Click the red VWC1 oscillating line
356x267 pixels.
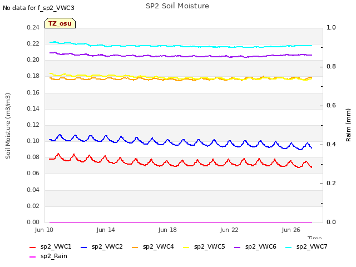(182, 161)
